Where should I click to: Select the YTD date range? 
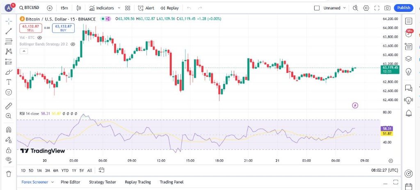tap(65, 170)
